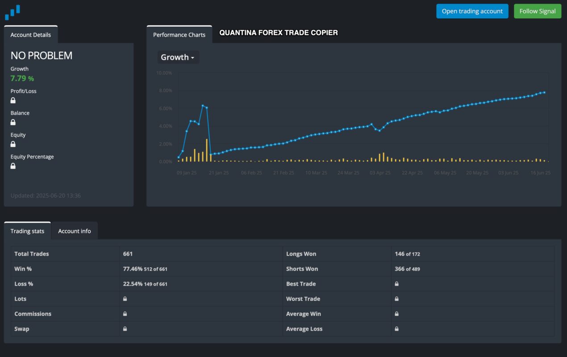Image resolution: width=567 pixels, height=357 pixels.
Task: Click the Total Trades label
Action: 32,254
